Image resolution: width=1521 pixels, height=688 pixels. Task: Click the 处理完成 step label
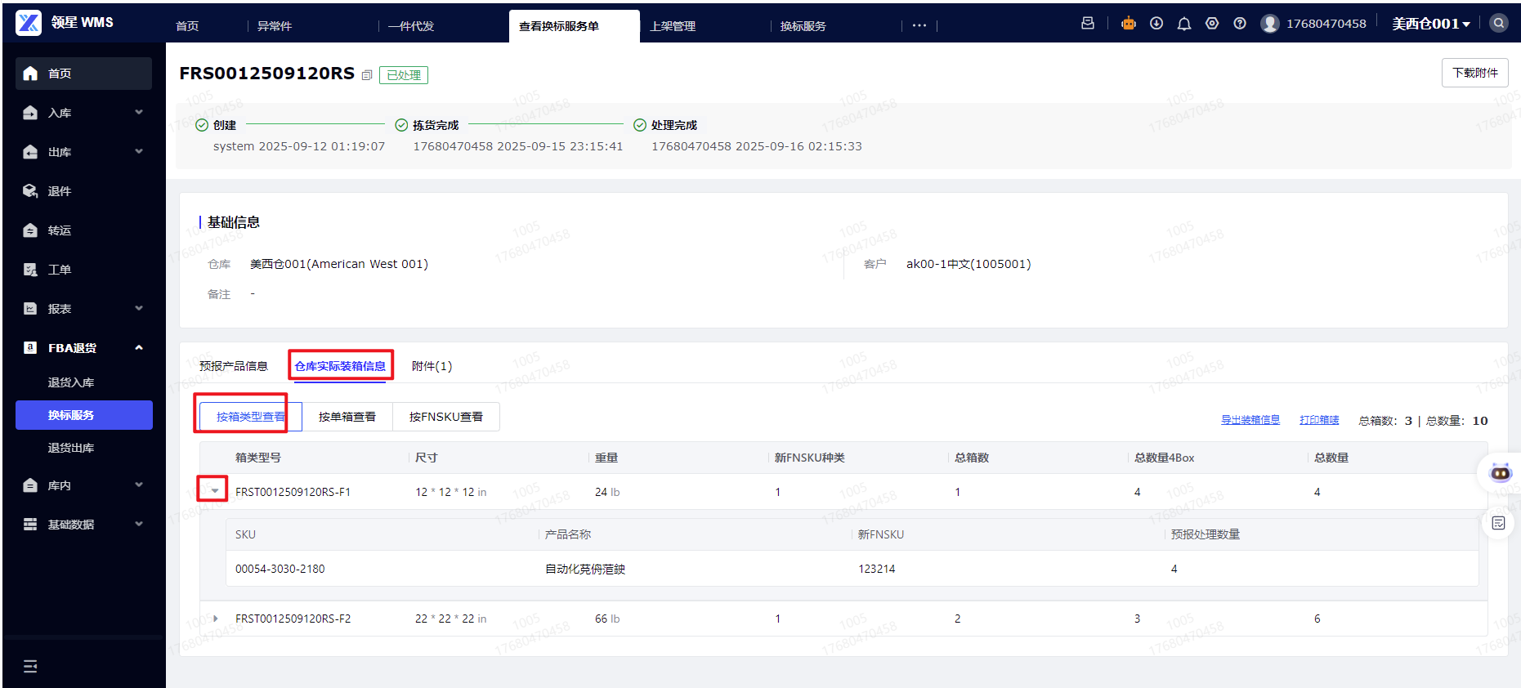pyautogui.click(x=674, y=125)
